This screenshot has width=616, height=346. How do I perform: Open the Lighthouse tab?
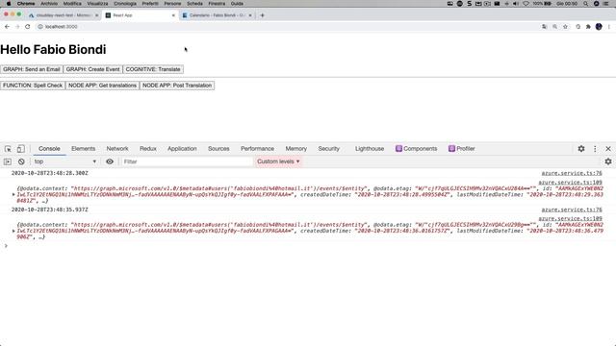tap(370, 149)
